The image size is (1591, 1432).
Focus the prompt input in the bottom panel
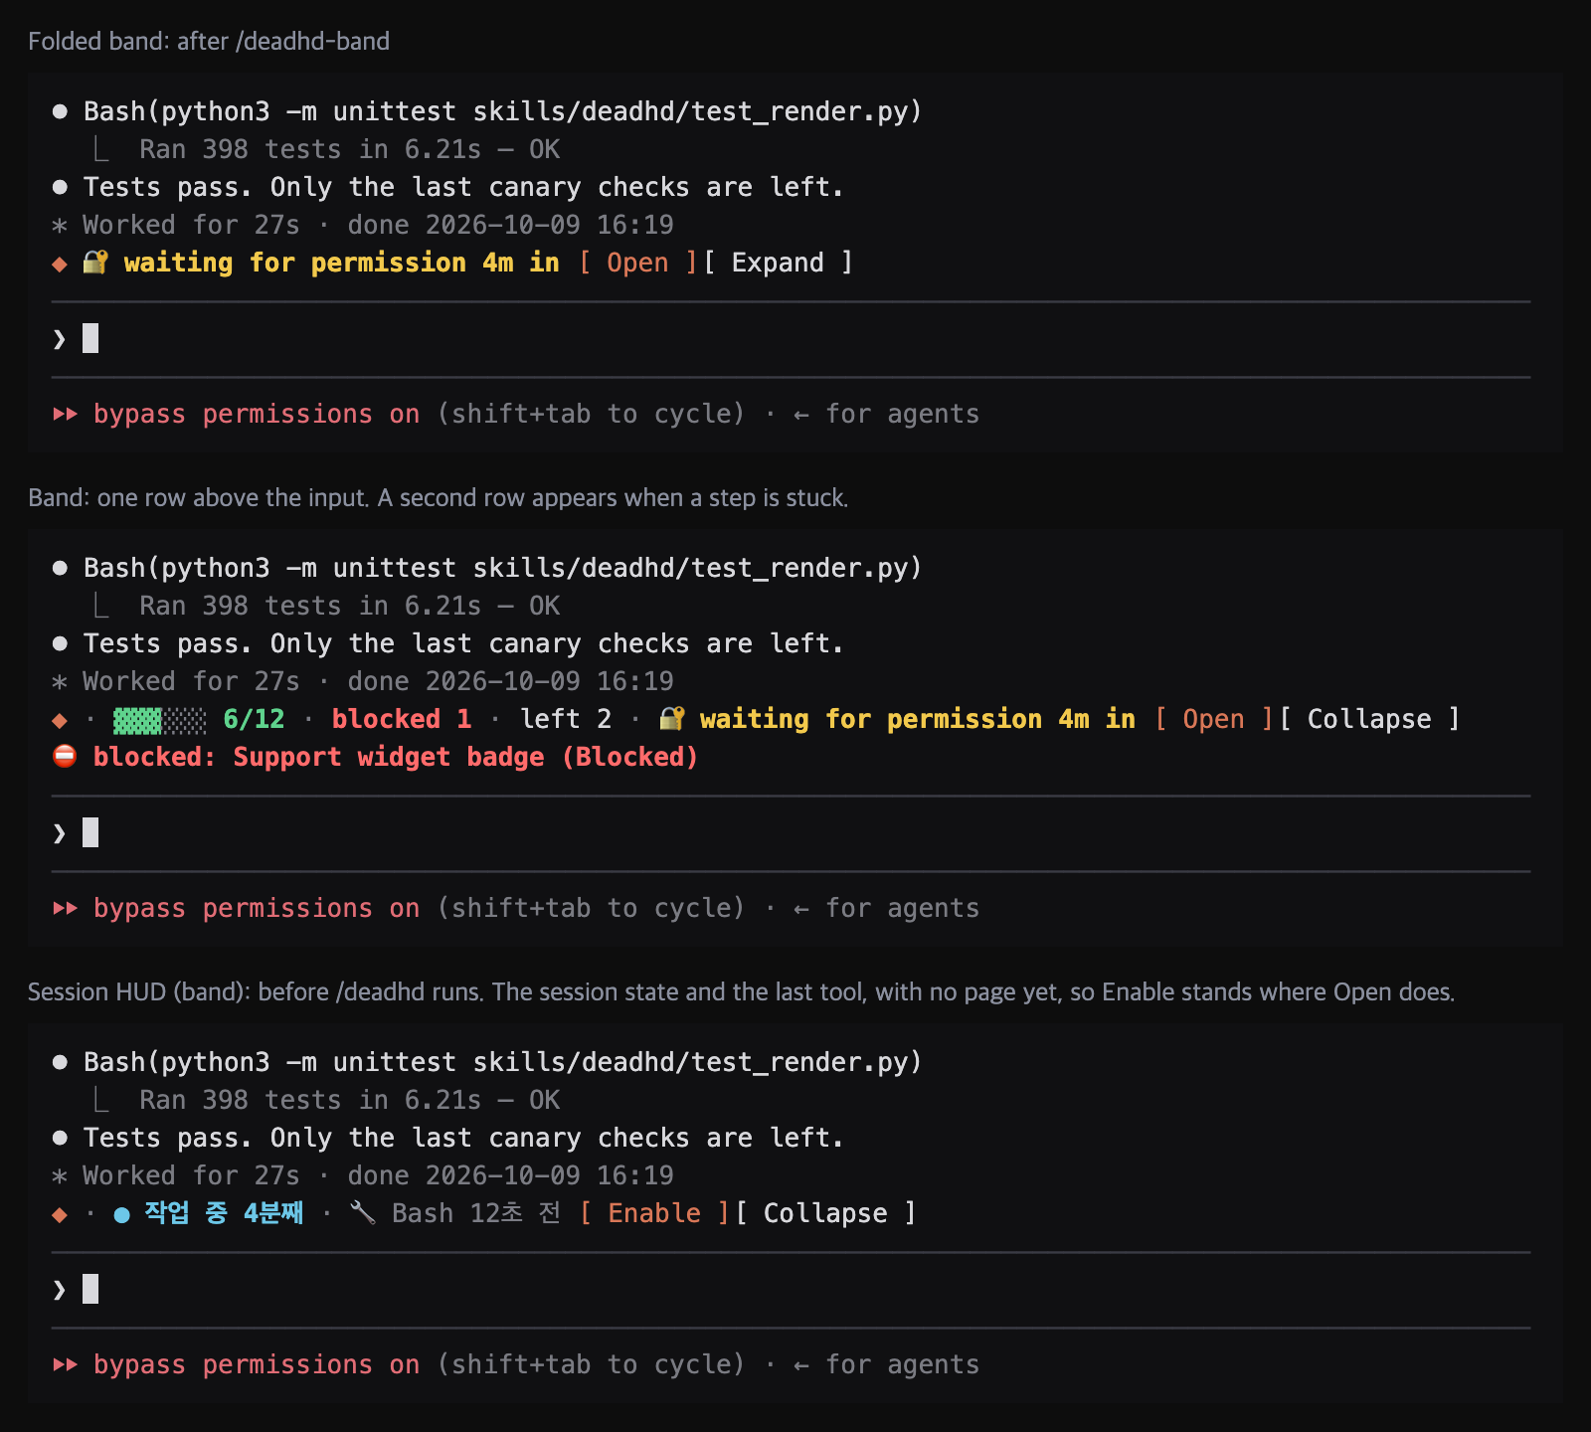(791, 1290)
